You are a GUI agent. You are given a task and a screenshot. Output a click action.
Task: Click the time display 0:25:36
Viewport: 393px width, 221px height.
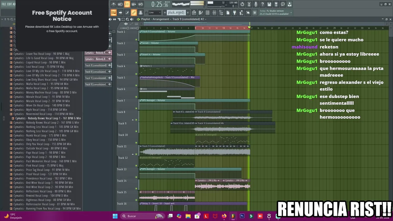tap(160, 4)
